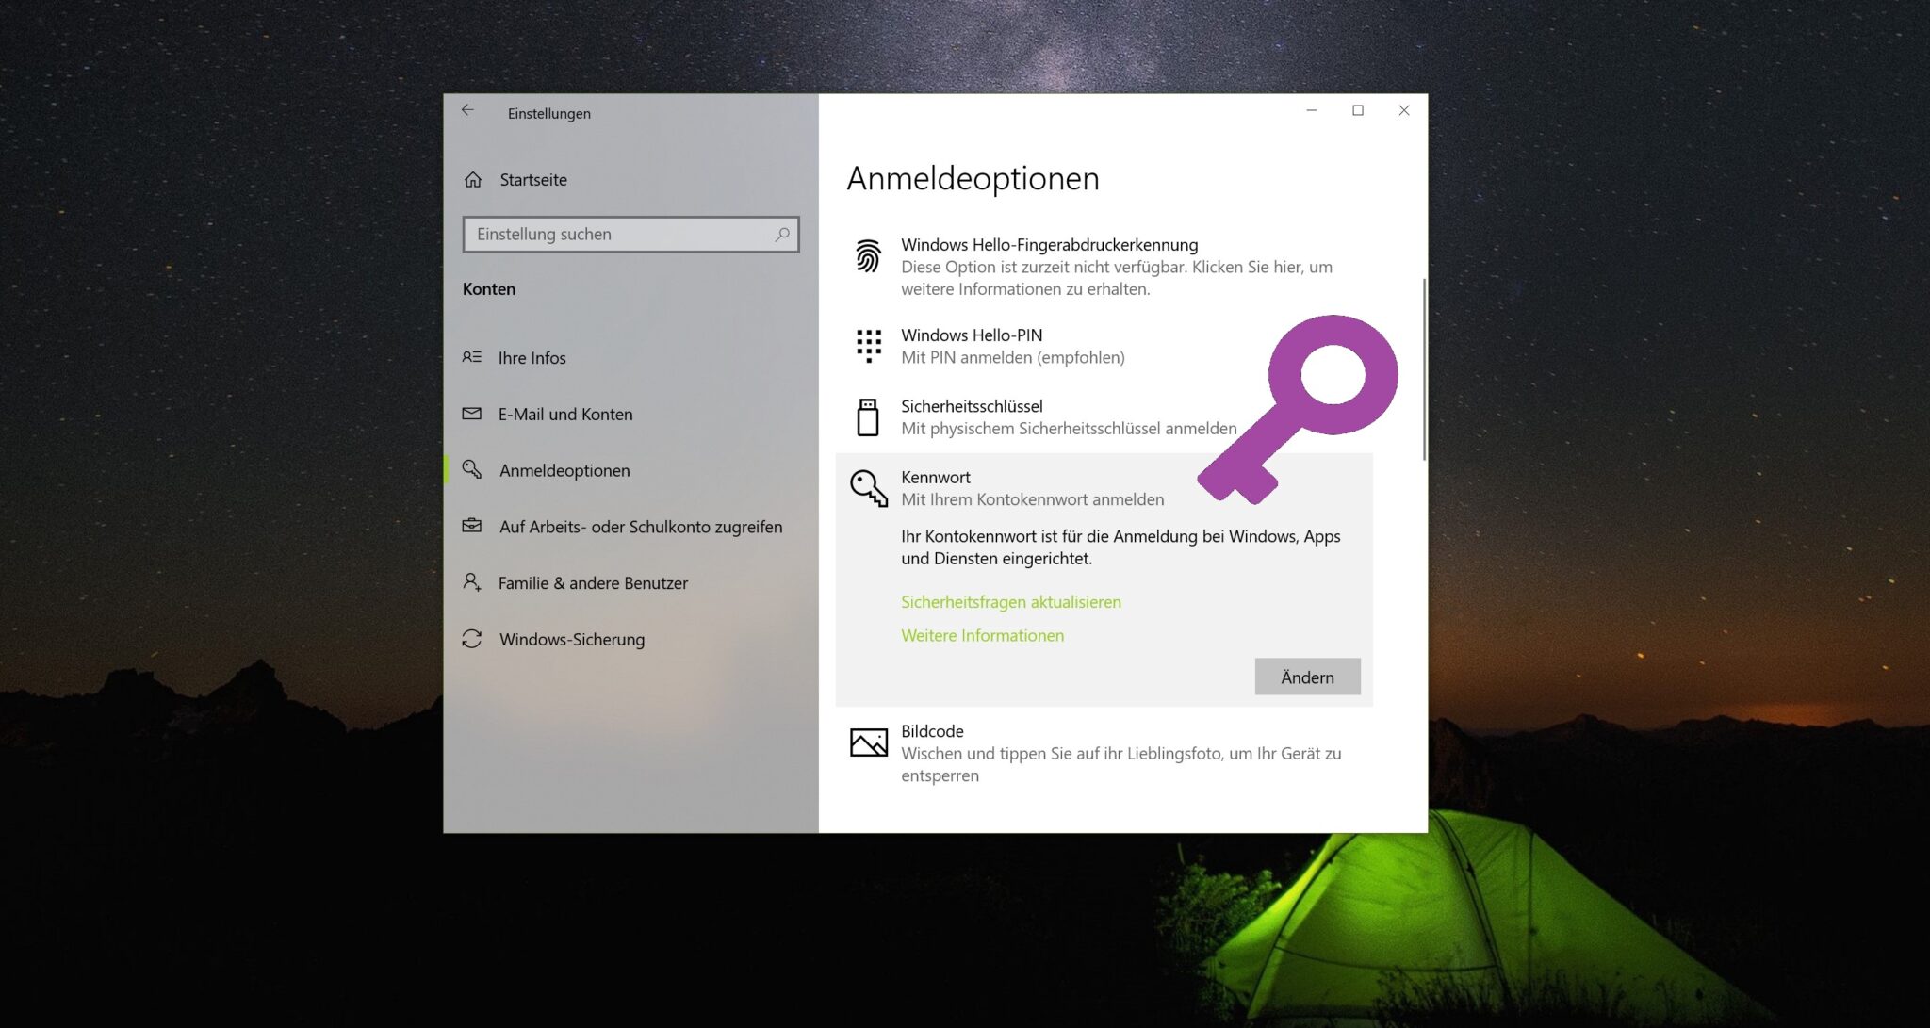Click the magnifier icon in the search box
Image resolution: width=1930 pixels, height=1028 pixels.
pos(781,234)
